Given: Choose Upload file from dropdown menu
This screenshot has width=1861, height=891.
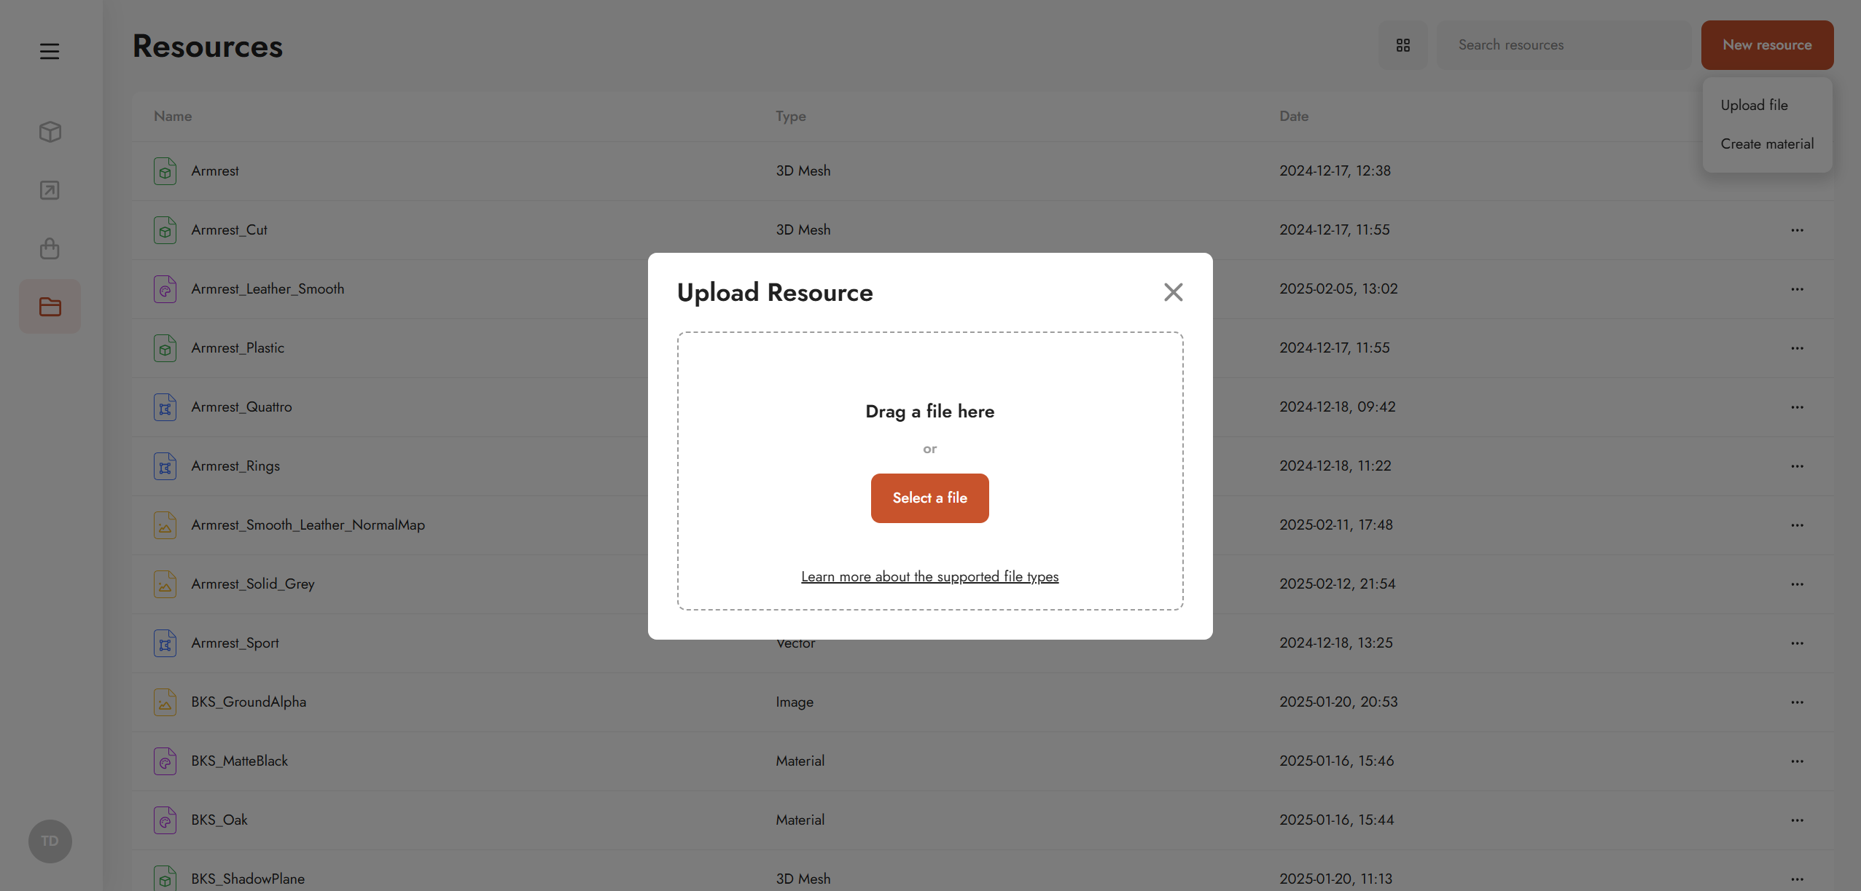Looking at the screenshot, I should 1754,105.
